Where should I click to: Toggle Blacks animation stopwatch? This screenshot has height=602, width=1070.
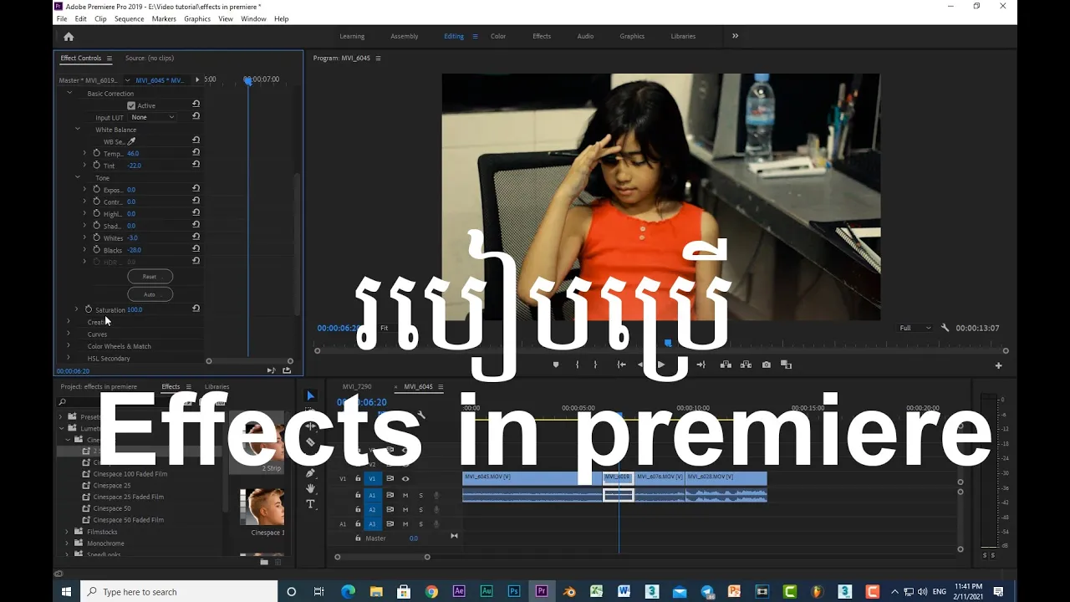96,250
